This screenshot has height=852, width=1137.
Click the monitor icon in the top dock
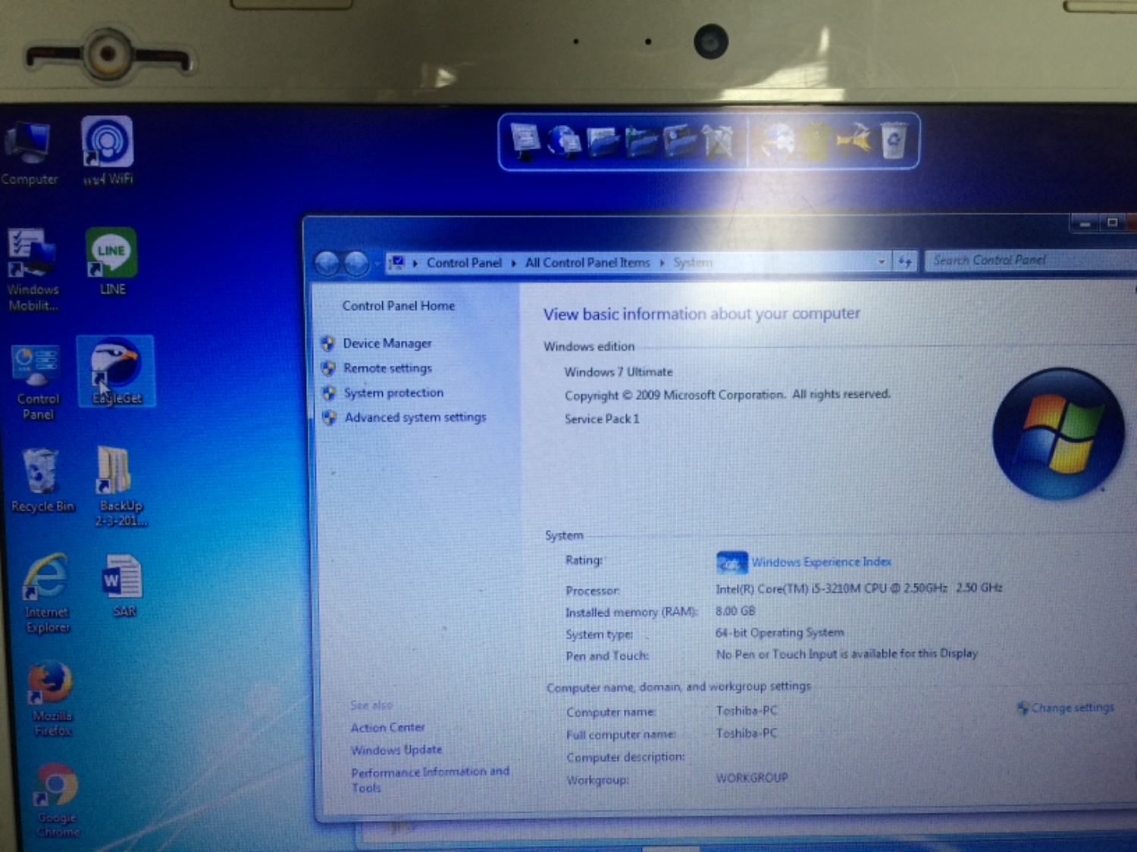(x=525, y=141)
